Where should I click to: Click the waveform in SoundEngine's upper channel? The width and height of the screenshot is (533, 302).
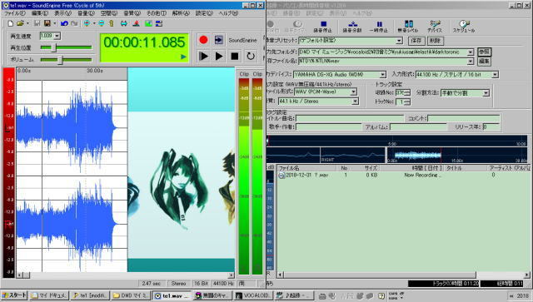(x=67, y=127)
